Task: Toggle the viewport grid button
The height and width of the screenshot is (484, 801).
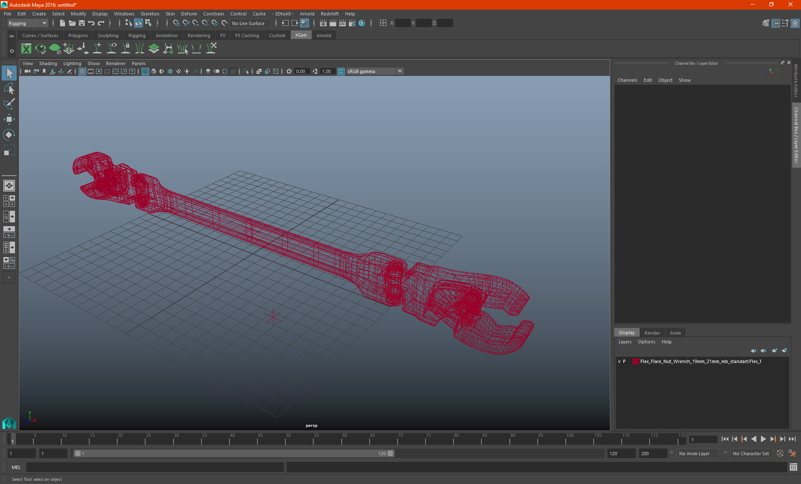Action: (x=82, y=71)
